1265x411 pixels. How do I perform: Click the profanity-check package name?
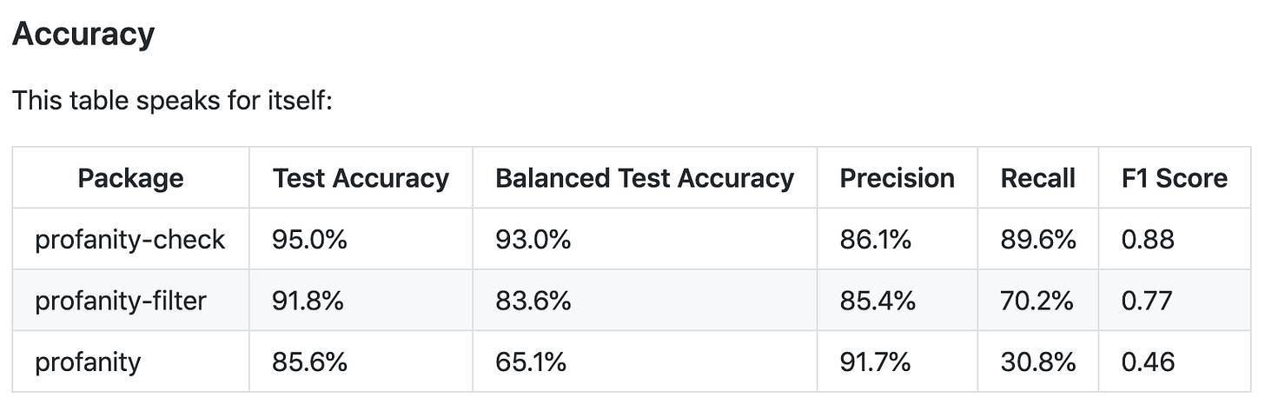pos(130,239)
